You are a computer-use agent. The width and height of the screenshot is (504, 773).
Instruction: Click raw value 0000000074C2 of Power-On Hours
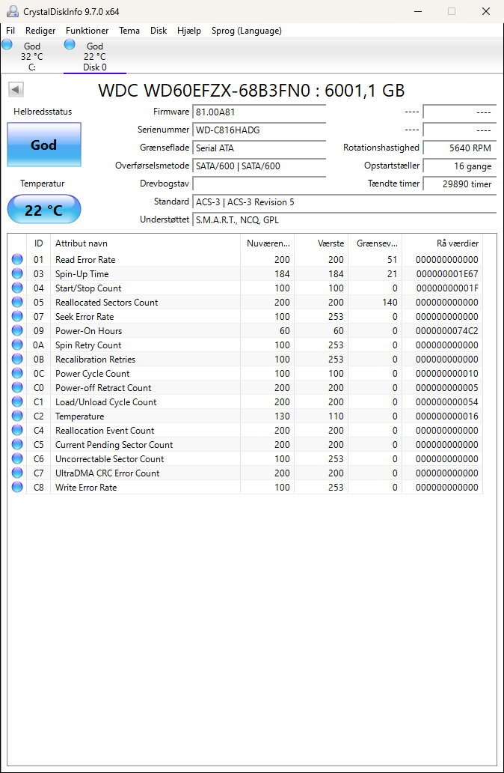[x=447, y=331]
